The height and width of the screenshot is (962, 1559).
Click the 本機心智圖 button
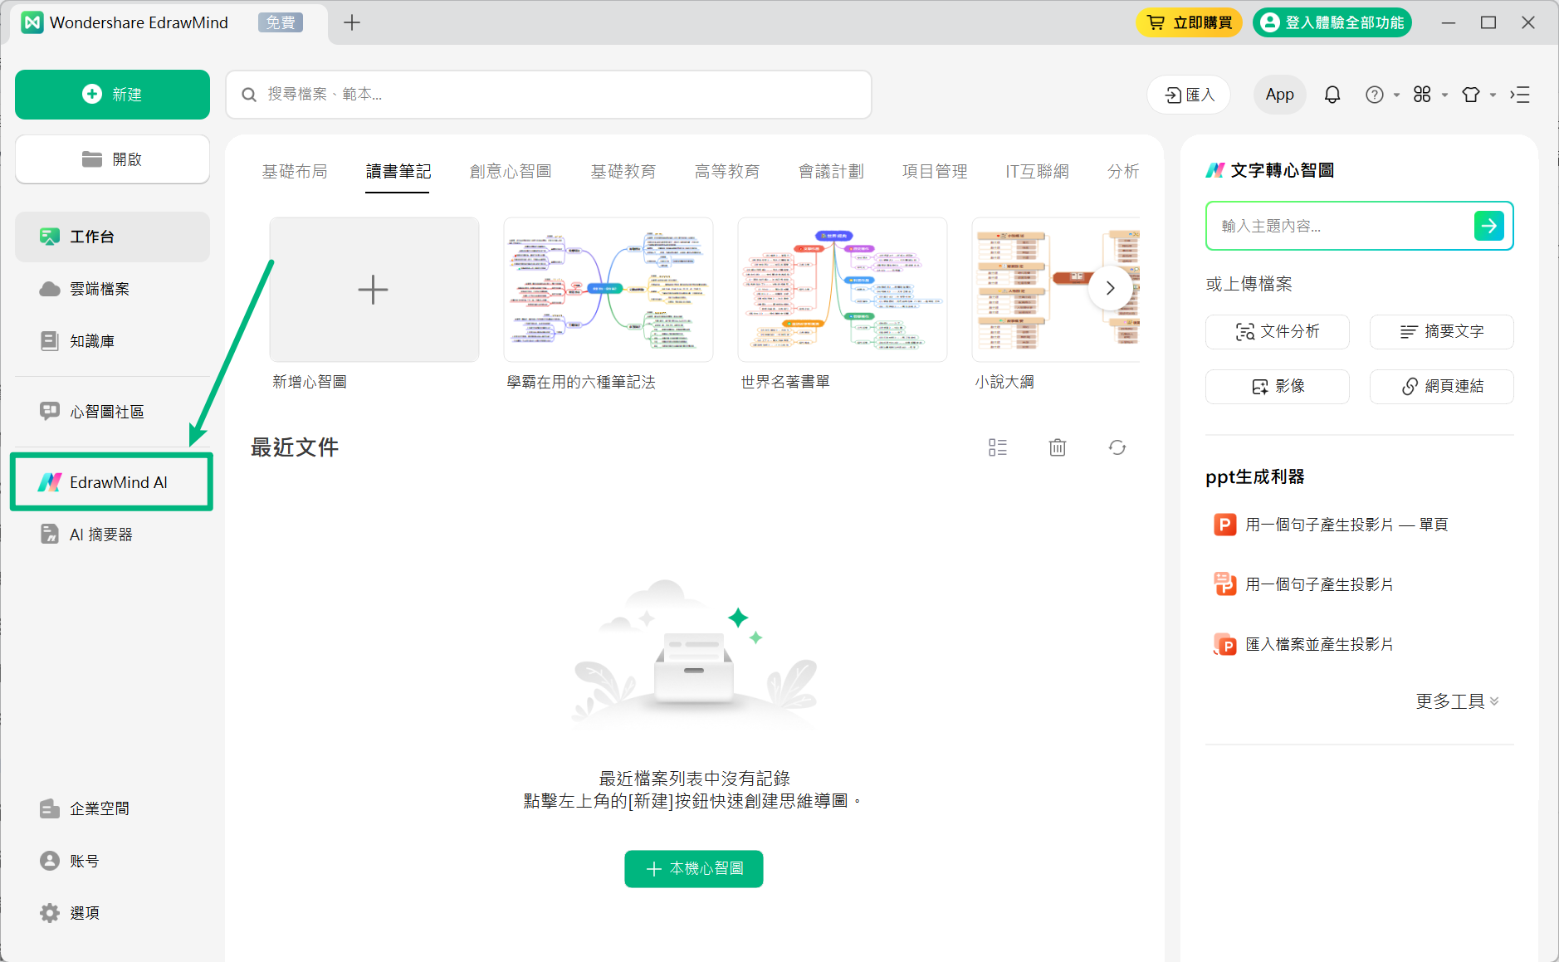click(x=694, y=869)
